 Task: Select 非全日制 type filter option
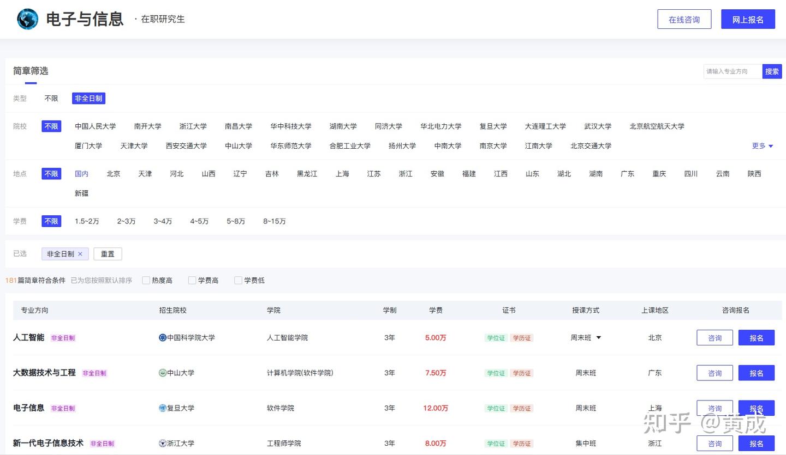click(x=88, y=99)
